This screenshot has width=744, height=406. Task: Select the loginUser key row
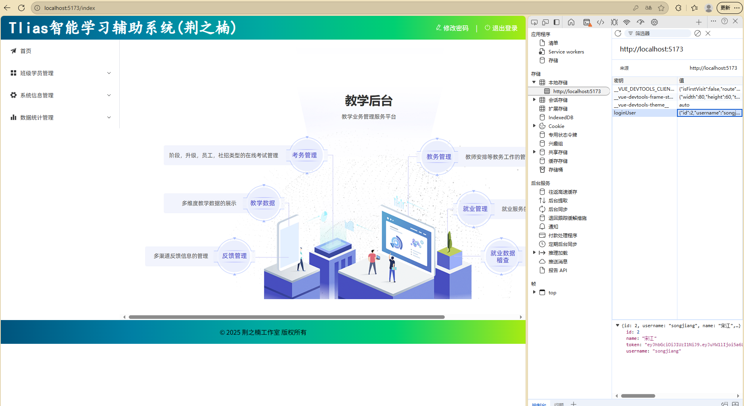click(644, 113)
